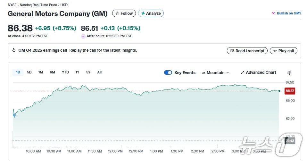Image resolution: width=307 pixels, height=161 pixels.
Task: Open chart settings gear icon
Action: (289, 73)
